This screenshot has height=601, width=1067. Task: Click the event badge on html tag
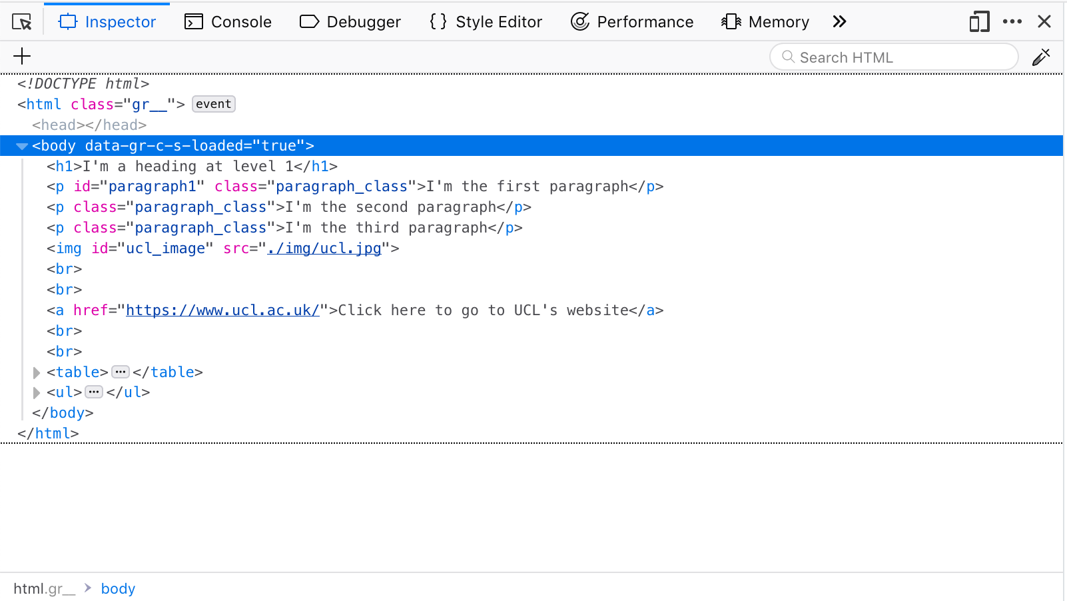coord(213,104)
